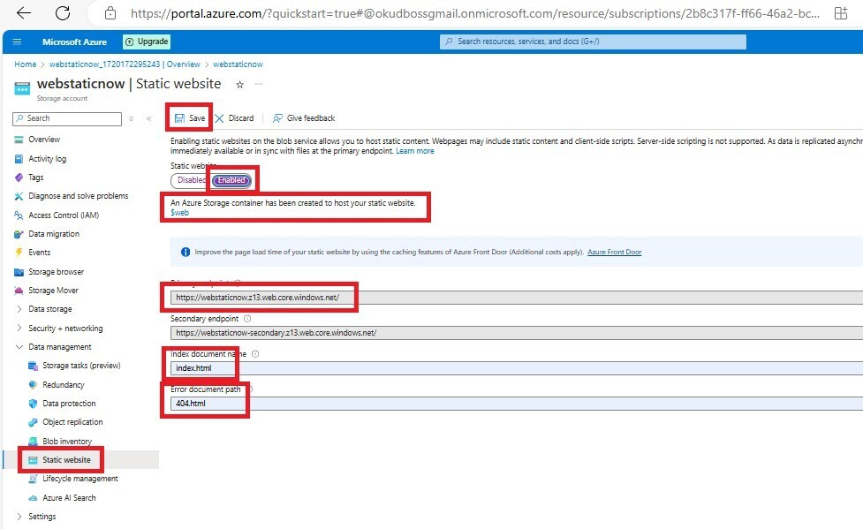Screen dimensions: 863x529
Task: Click the Secondary endpoint info icon
Action: click(x=247, y=319)
